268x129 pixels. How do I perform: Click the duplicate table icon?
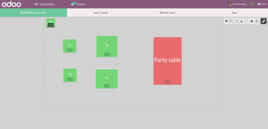tap(231, 21)
